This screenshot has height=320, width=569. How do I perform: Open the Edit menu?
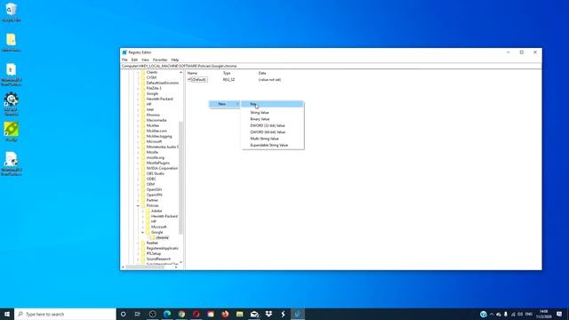pos(134,60)
